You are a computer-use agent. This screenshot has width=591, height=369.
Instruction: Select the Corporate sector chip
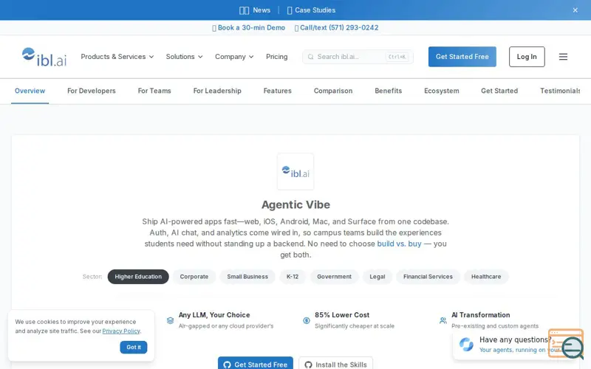coord(194,277)
